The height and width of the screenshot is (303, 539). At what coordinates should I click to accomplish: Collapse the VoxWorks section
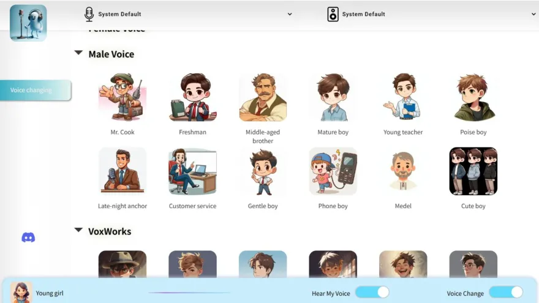pos(78,230)
